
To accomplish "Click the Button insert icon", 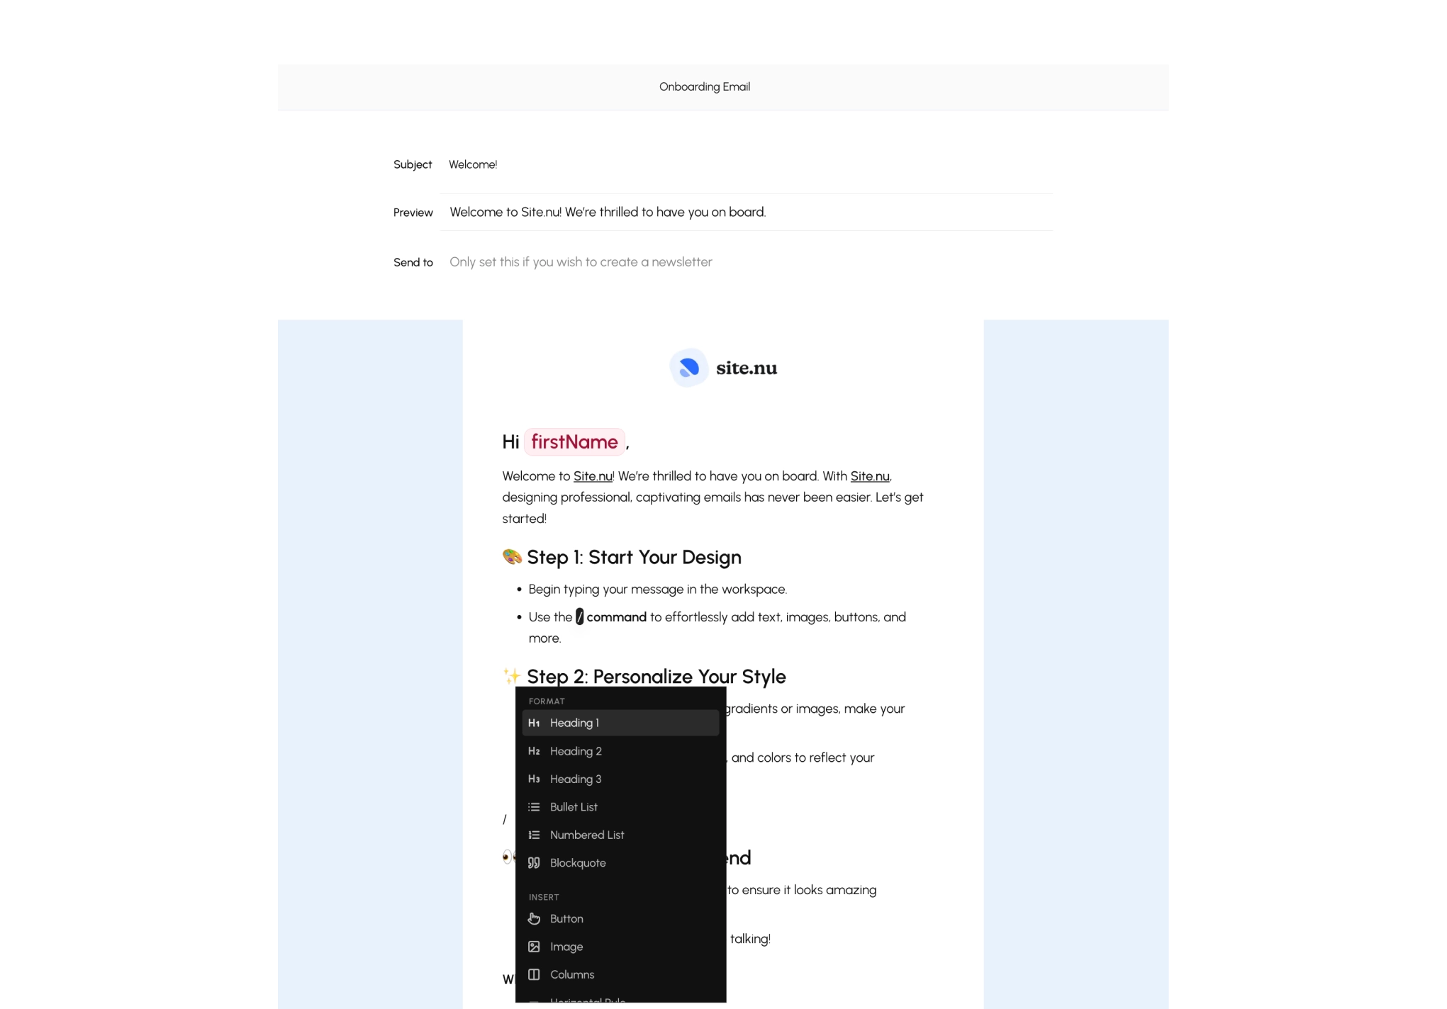I will click(535, 918).
